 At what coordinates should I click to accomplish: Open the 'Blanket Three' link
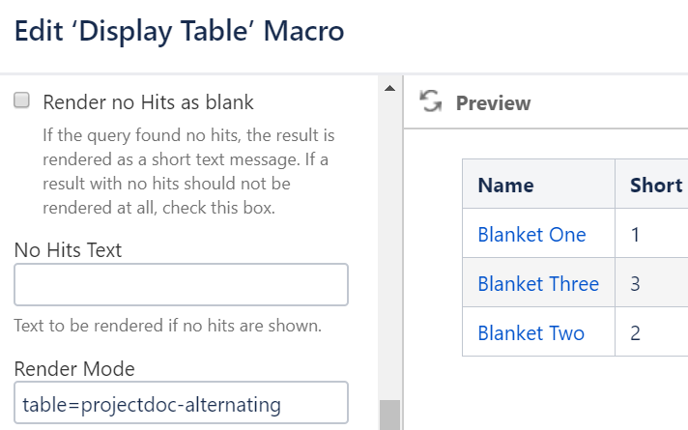pyautogui.click(x=538, y=284)
